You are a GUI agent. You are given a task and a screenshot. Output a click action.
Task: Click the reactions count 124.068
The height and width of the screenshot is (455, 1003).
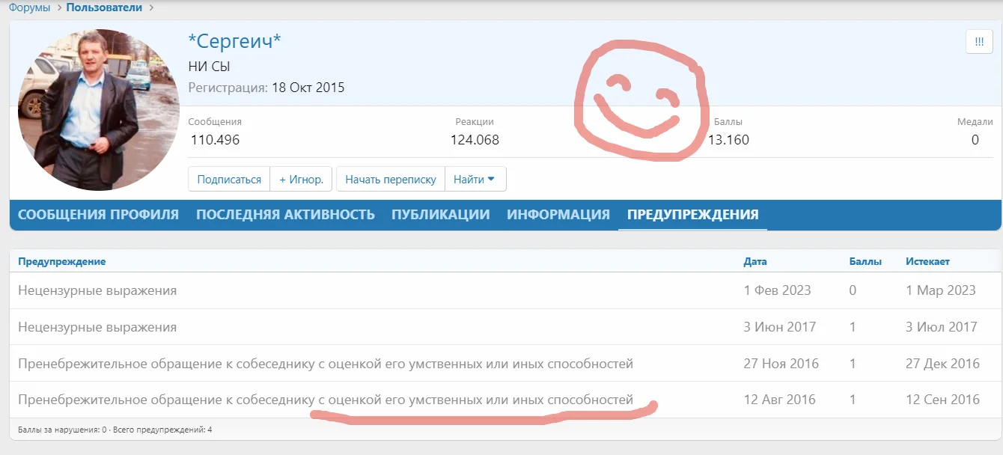coord(475,140)
